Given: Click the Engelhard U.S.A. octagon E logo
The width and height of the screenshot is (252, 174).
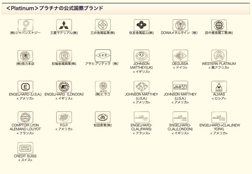Looking at the screenshot, I should pyautogui.click(x=26, y=87).
